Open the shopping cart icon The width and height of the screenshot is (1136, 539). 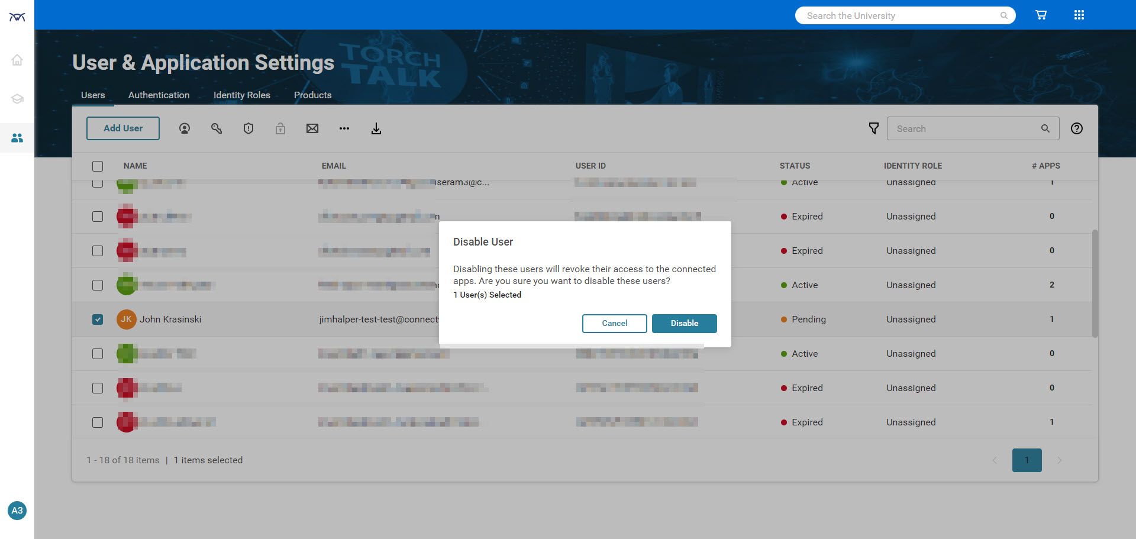coord(1041,15)
